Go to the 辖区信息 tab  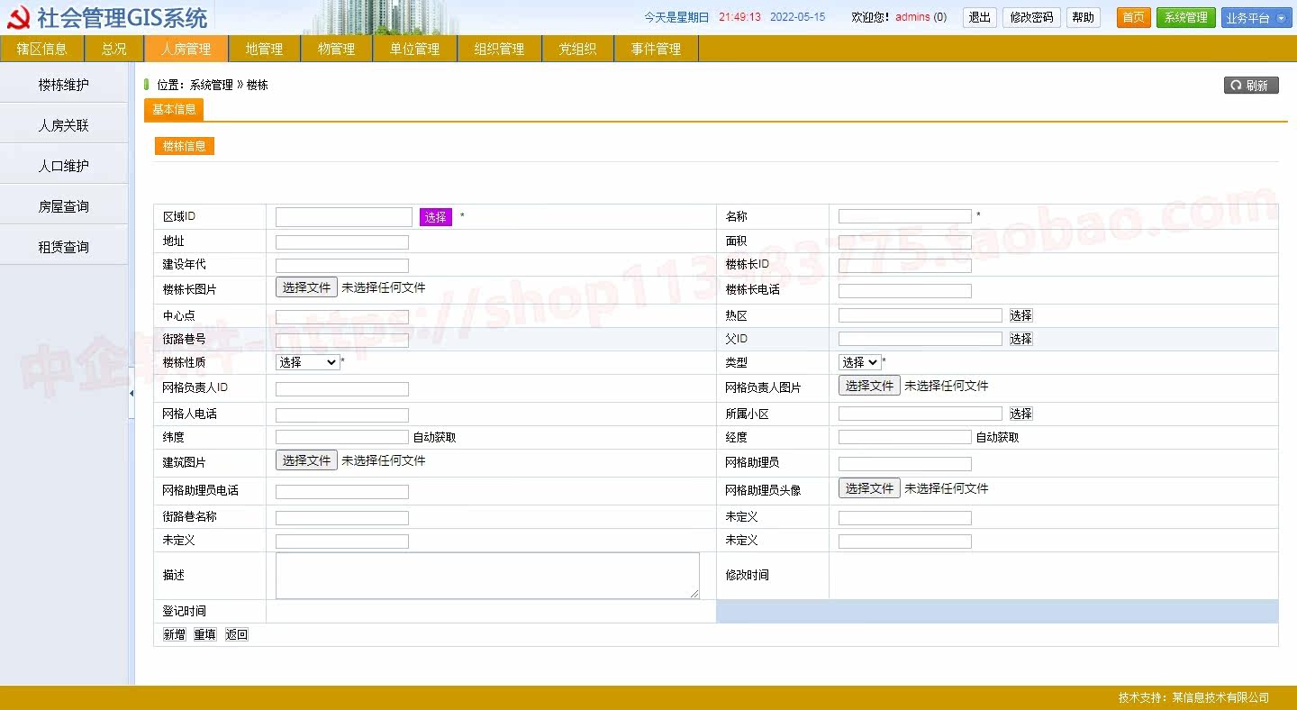42,49
